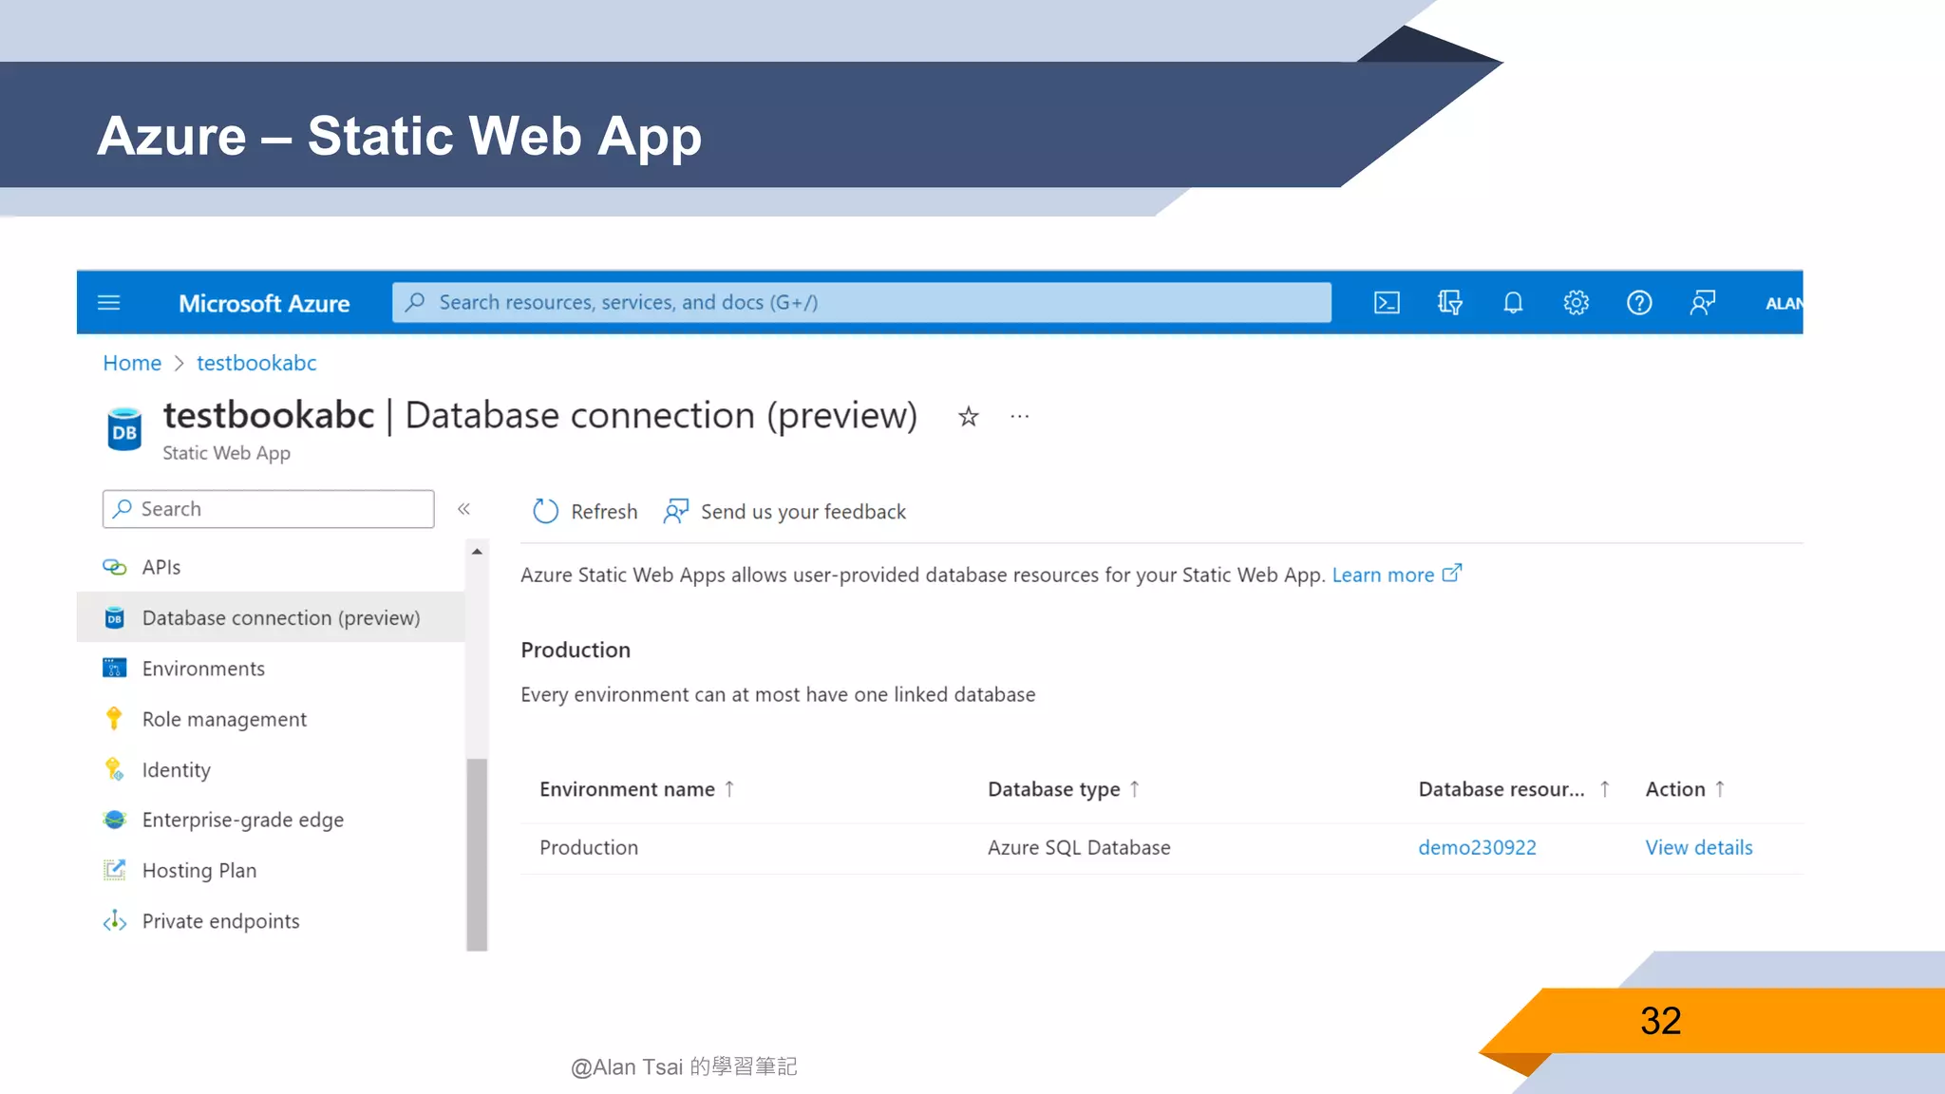Screen dimensions: 1945x1094
Task: Sort by Database type column
Action: 1064,789
